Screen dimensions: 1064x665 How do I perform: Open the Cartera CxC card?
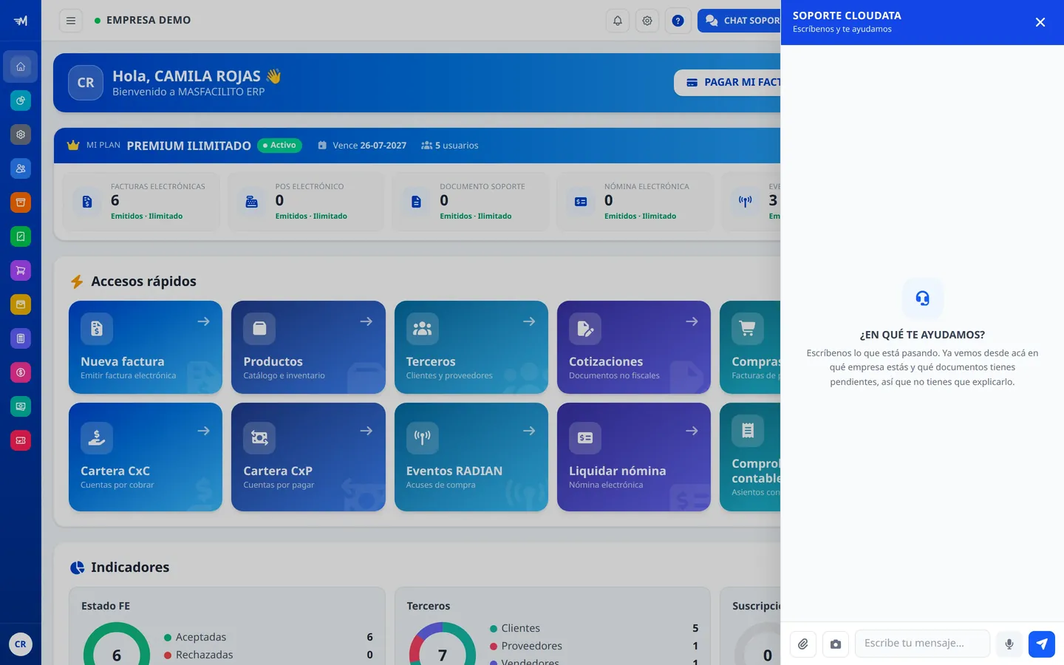(146, 457)
